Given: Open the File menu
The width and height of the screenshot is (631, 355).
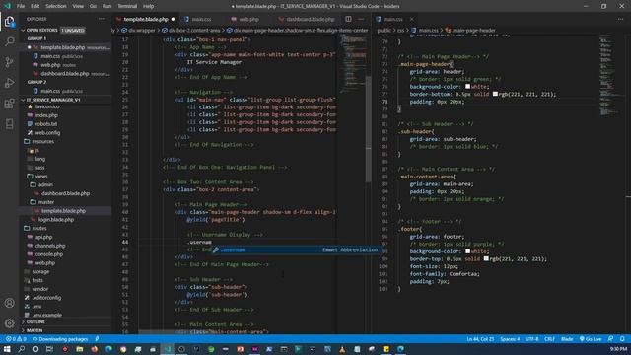Looking at the screenshot, I should tap(21, 6).
